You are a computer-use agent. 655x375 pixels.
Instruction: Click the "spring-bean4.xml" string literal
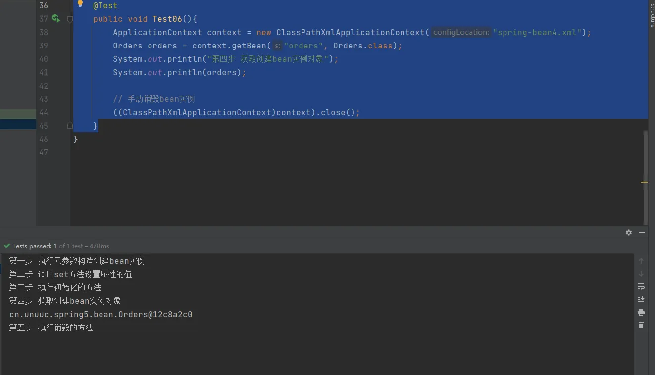pyautogui.click(x=537, y=32)
